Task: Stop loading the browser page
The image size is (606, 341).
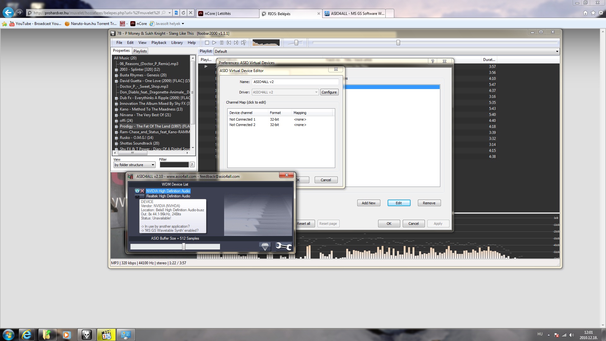Action: [x=191, y=13]
